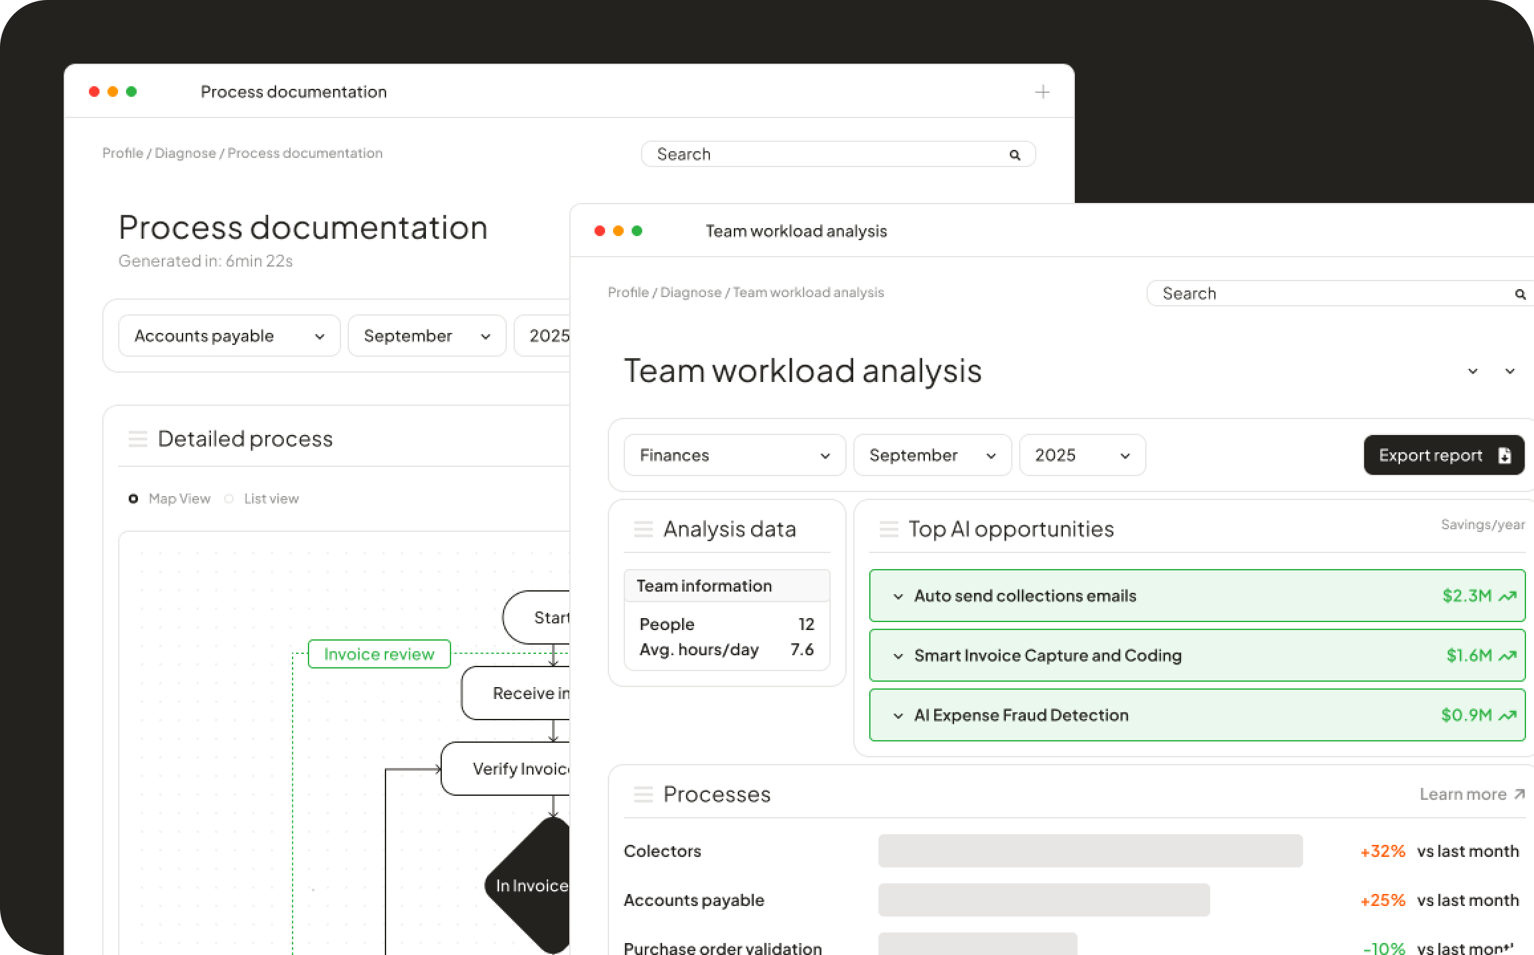1534x955 pixels.
Task: Select the List view radio button
Action: click(229, 499)
